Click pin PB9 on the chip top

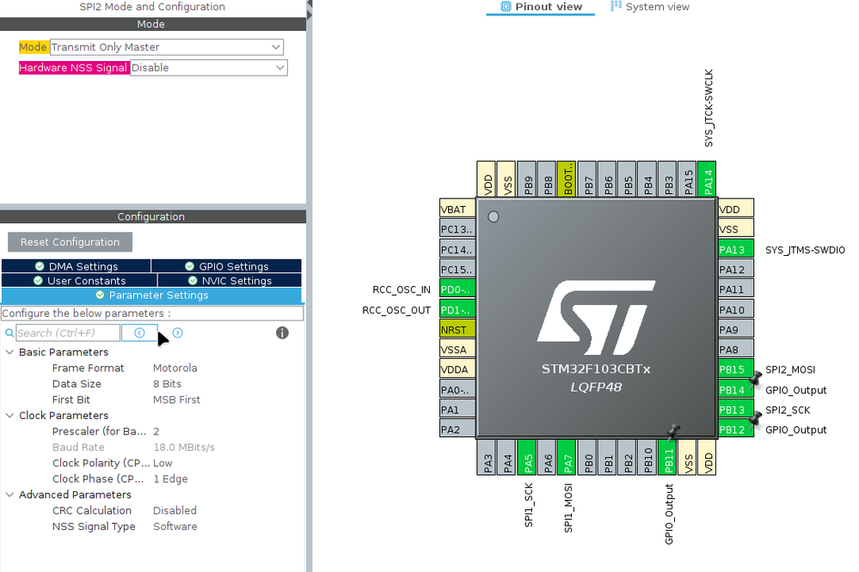[526, 179]
